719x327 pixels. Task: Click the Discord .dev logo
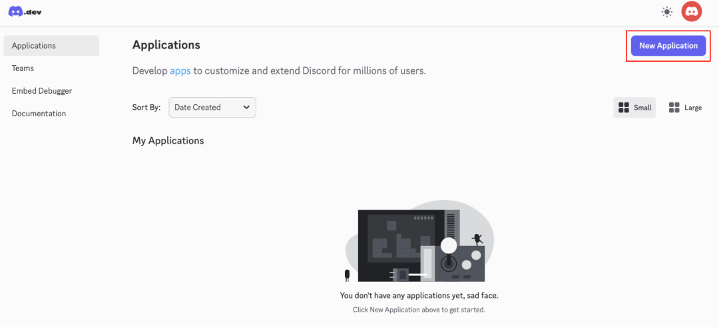(x=25, y=11)
